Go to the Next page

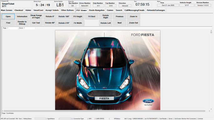point(120,23)
